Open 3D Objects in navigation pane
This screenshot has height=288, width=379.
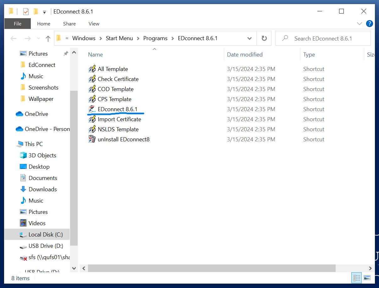click(38, 155)
